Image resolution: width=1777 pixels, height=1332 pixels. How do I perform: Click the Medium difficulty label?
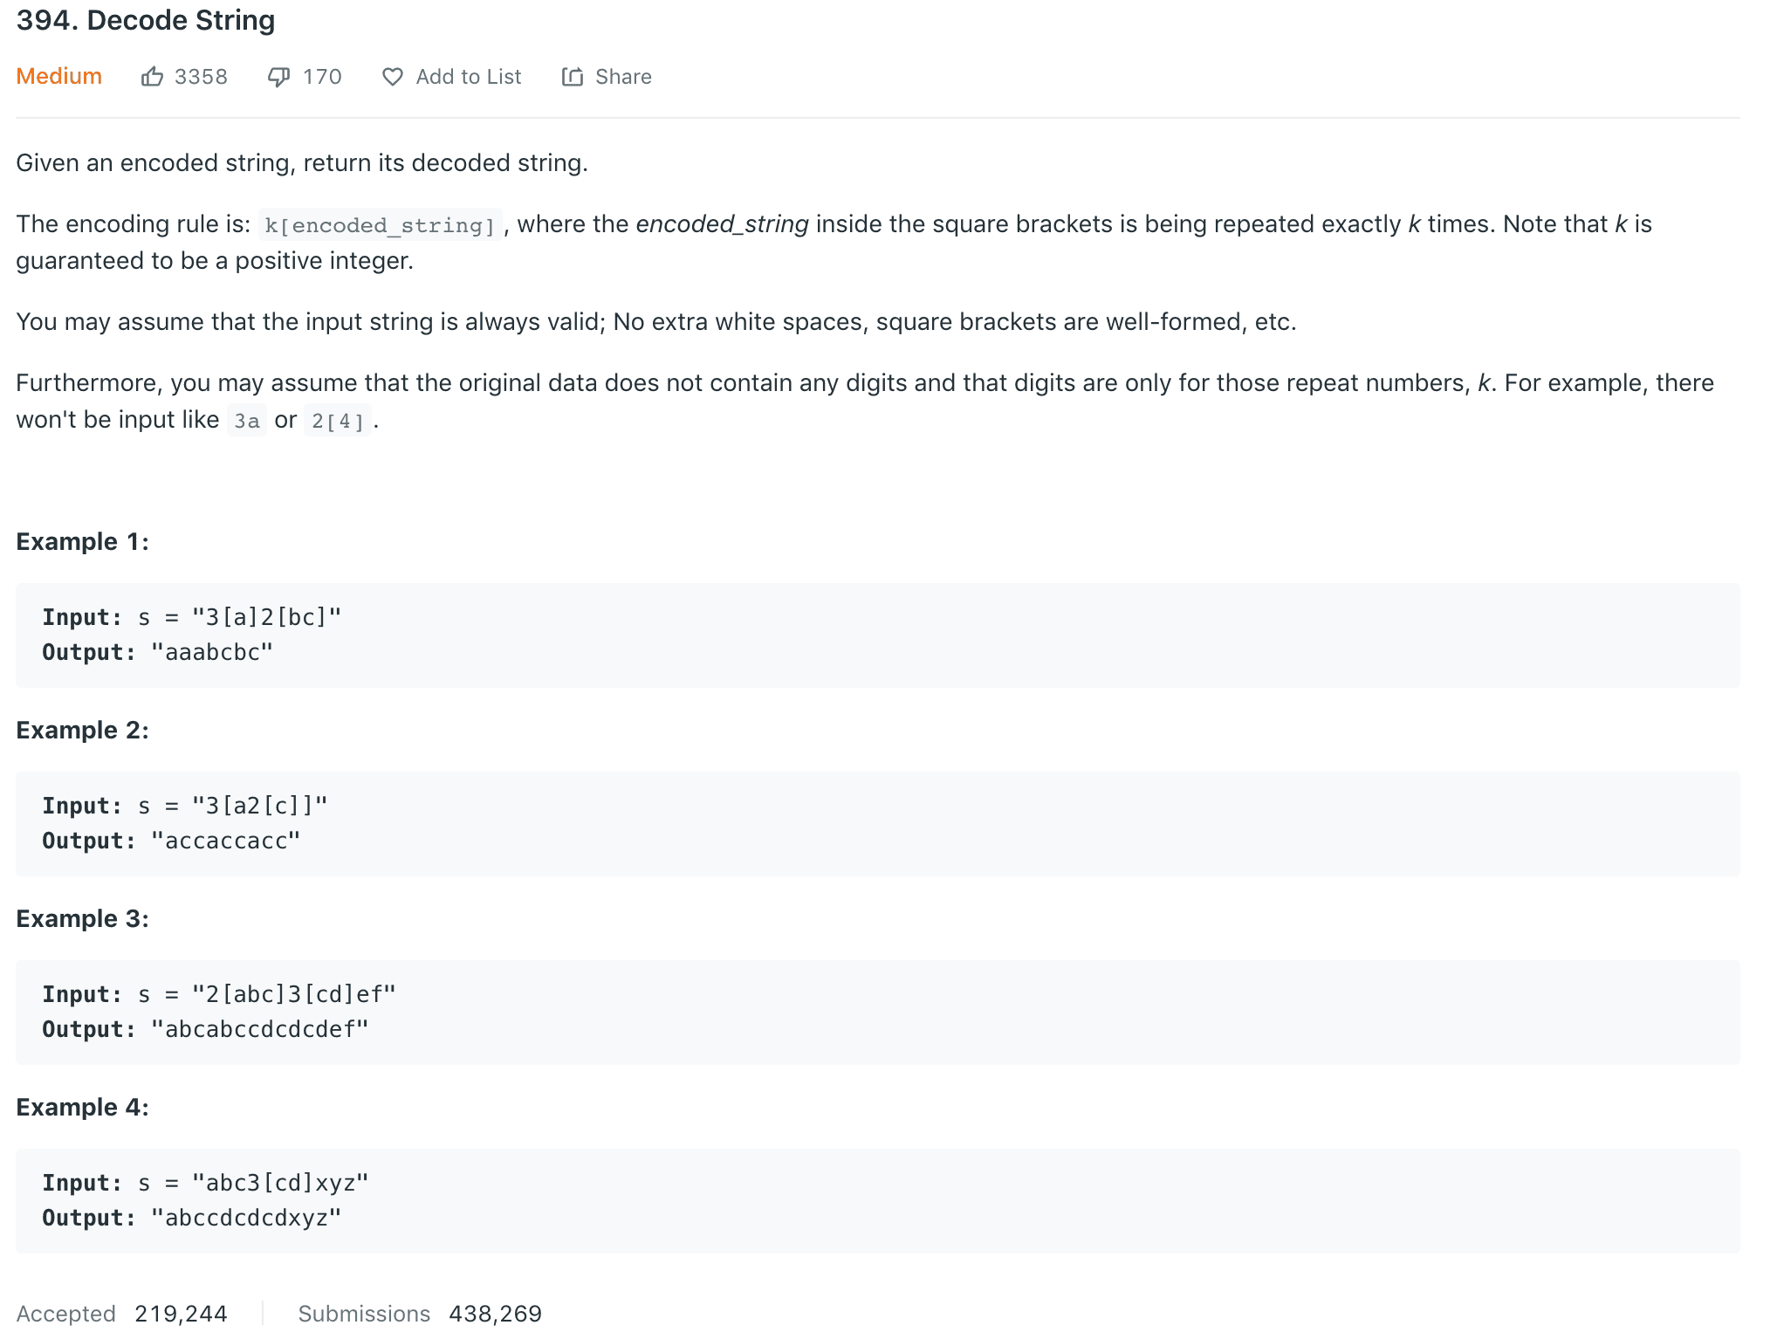[58, 77]
